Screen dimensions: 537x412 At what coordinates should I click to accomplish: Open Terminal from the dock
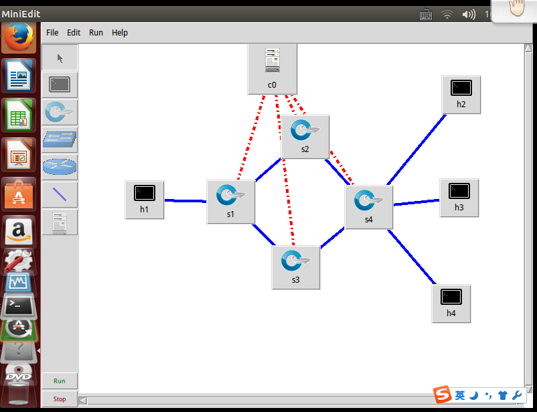tap(19, 305)
